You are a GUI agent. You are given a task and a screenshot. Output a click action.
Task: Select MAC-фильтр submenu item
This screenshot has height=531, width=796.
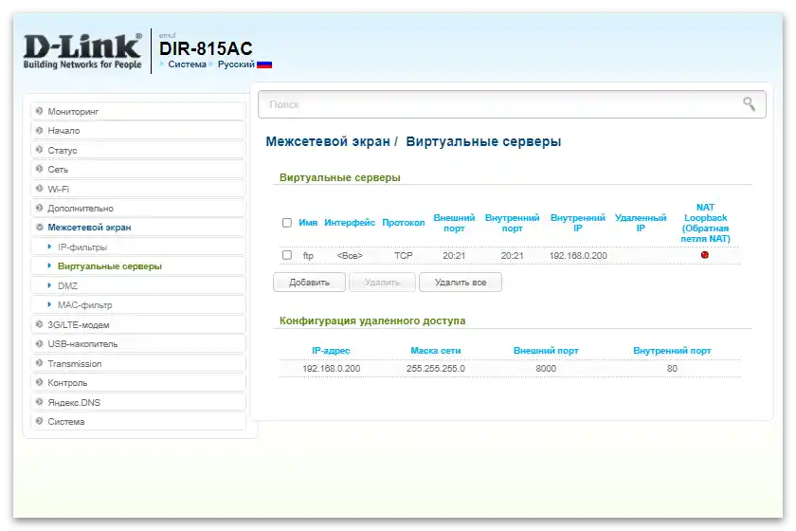138,305
